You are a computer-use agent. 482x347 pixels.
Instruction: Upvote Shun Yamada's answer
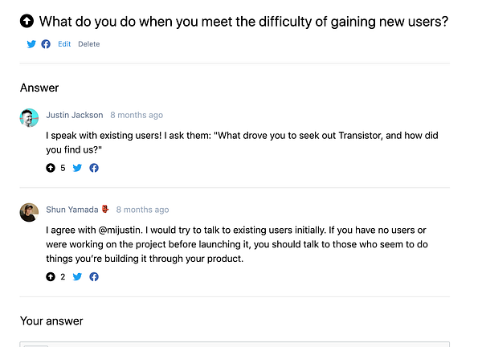tap(51, 277)
